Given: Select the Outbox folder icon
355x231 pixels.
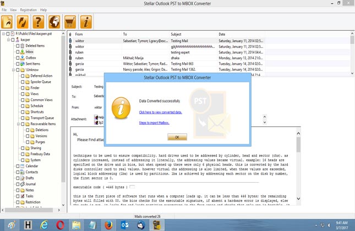Looking at the screenshot, I should point(23,58).
